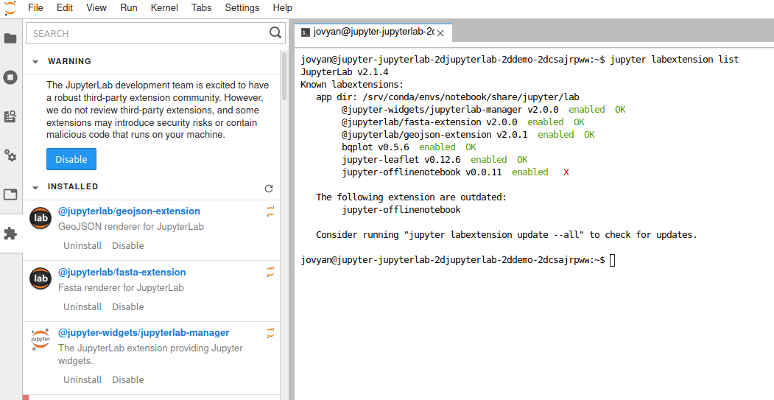The height and width of the screenshot is (400, 774).
Task: Open the Open Tabs sidebar icon
Action: click(10, 194)
